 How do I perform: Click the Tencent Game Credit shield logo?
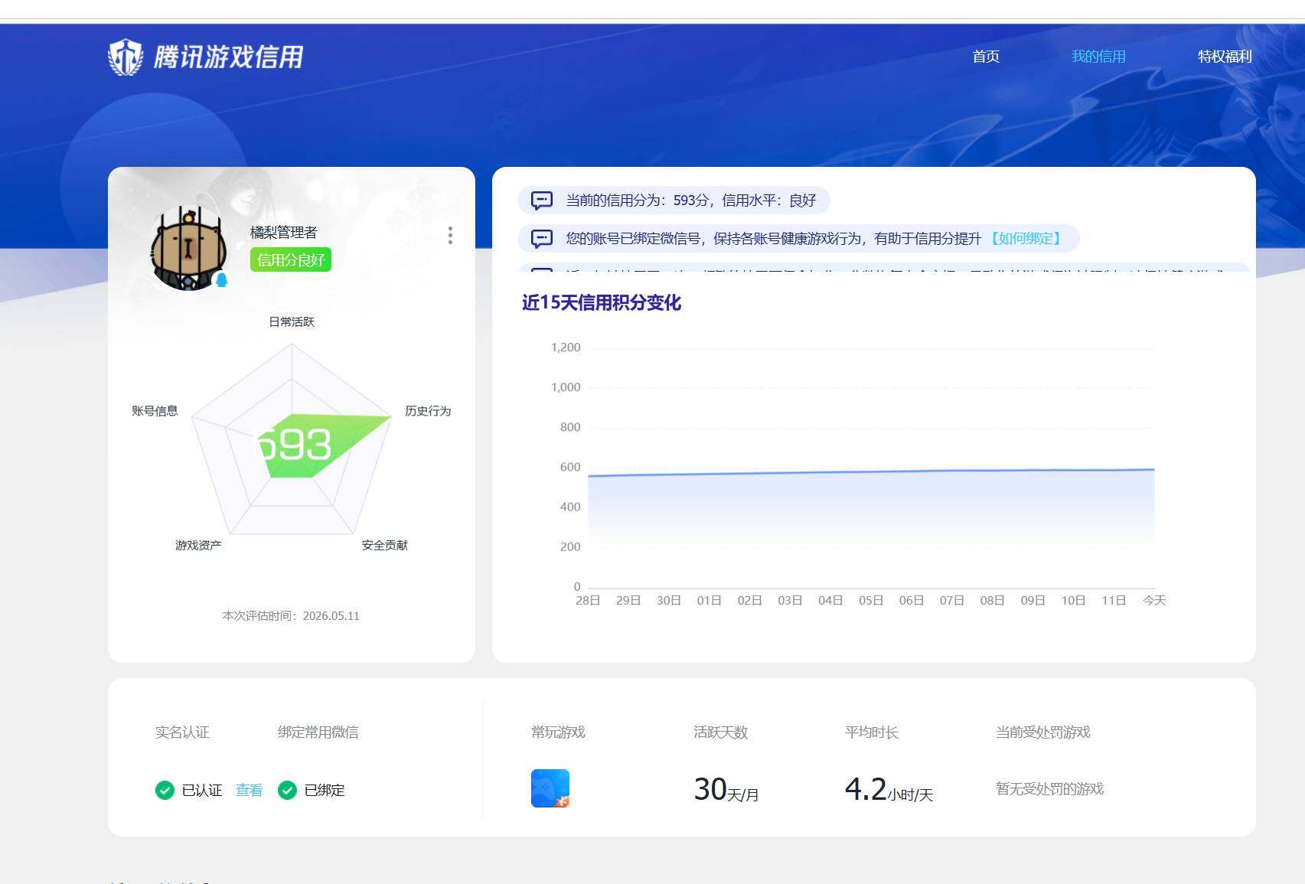point(126,57)
